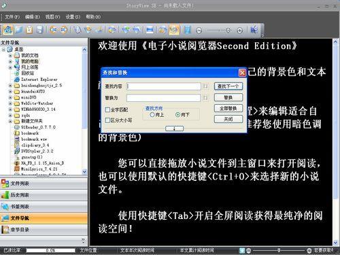The width and height of the screenshot is (340, 255).
Task: Click the Internet Explorer icon in file tree
Action: pos(17,80)
